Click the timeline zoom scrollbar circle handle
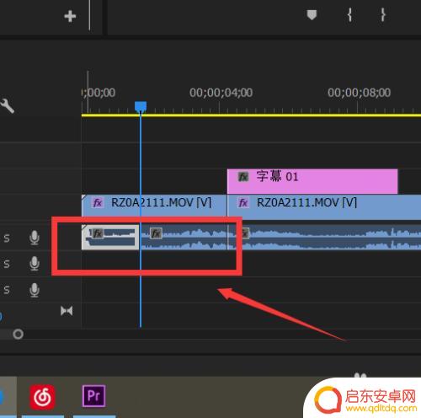The width and height of the screenshot is (421, 418). point(19,335)
